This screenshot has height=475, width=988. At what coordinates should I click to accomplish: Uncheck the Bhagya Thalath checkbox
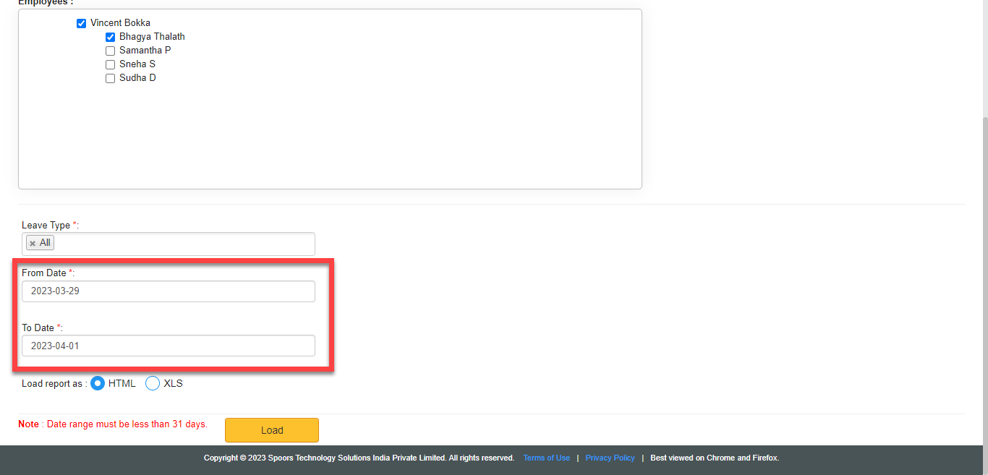[x=110, y=37]
